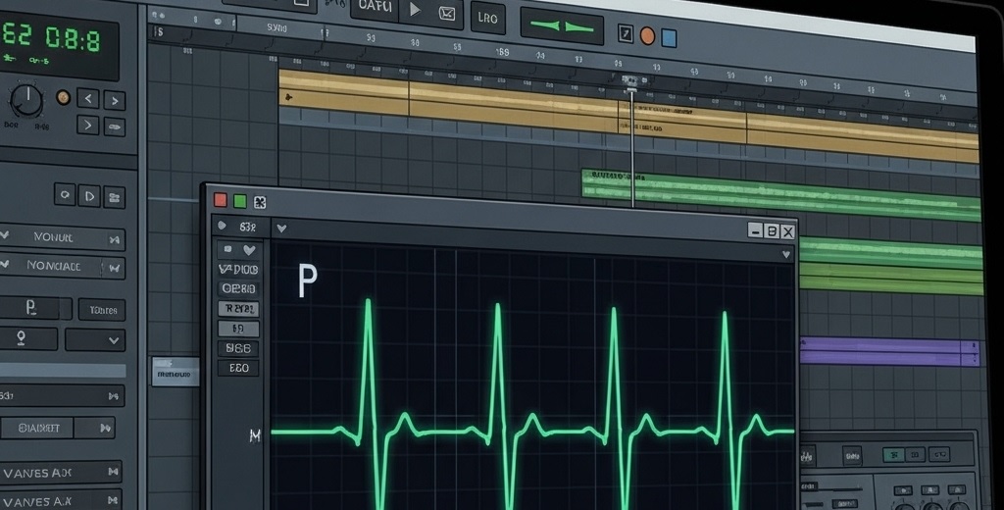Viewport: 1004px width, 510px height.
Task: Click the play icon in left panel
Action: click(89, 195)
